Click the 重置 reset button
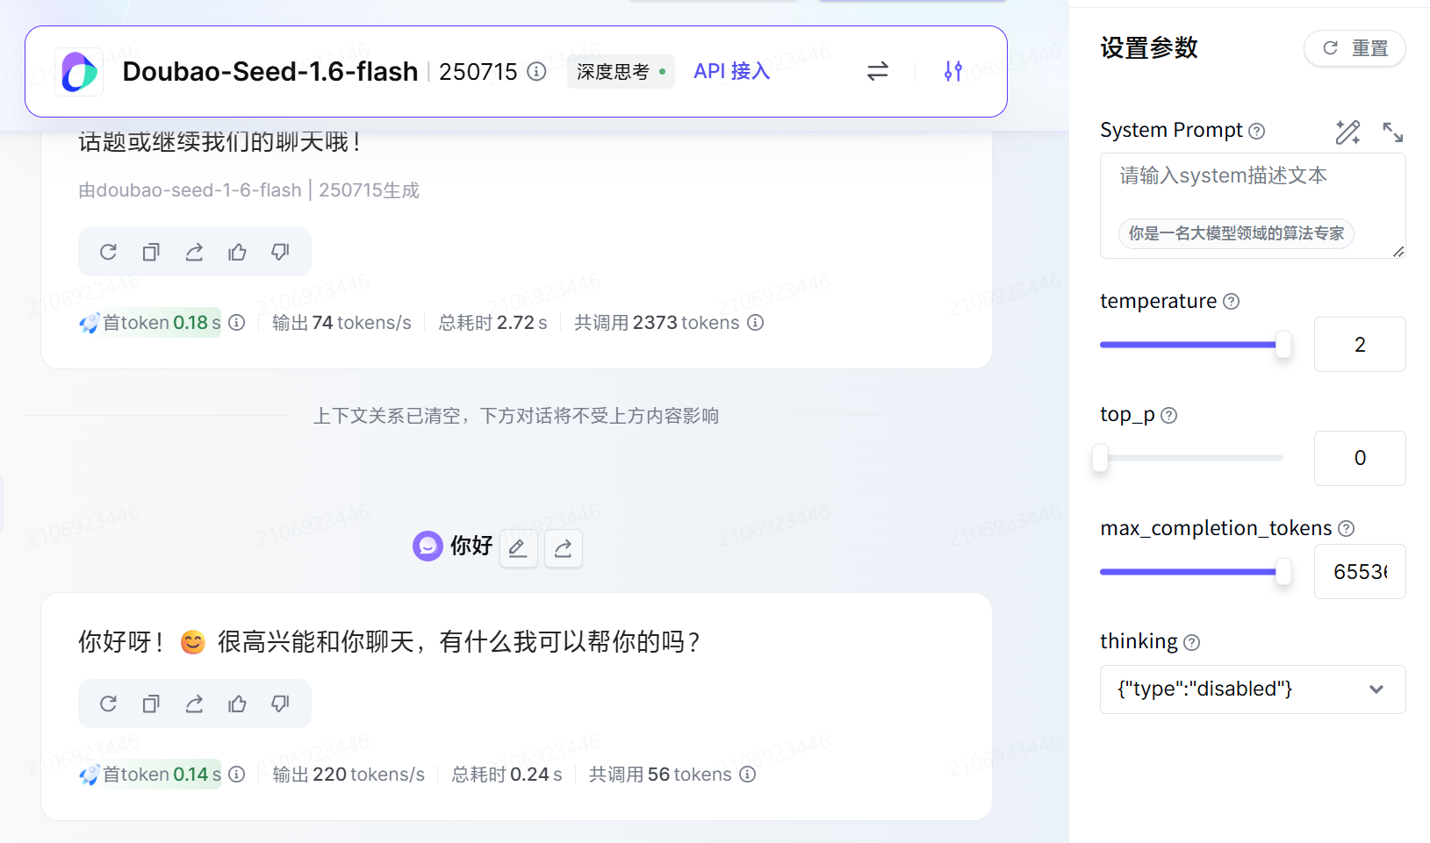 pos(1355,48)
